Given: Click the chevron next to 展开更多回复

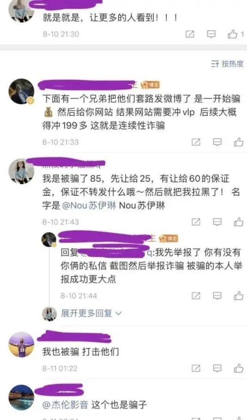Looking at the screenshot, I should coord(118,313).
